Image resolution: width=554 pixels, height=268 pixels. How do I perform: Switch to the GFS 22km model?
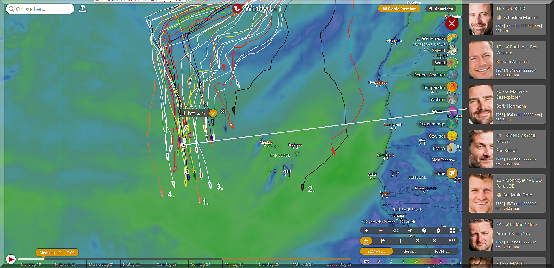[x=409, y=252]
